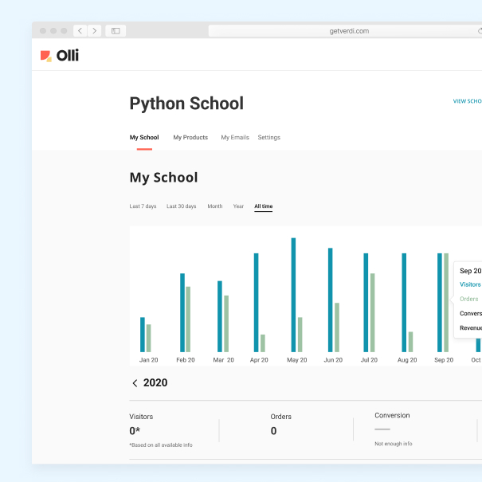Click the Visitors stat value 0*

(135, 431)
